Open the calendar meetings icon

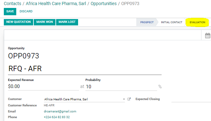[x=207, y=36]
